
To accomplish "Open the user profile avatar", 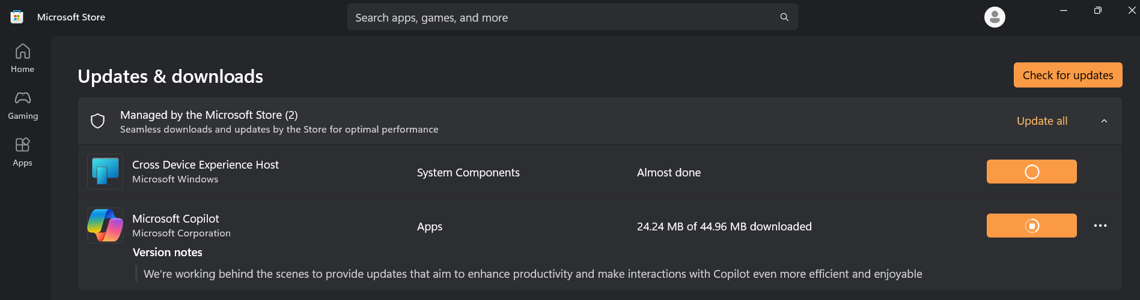I will [x=995, y=17].
